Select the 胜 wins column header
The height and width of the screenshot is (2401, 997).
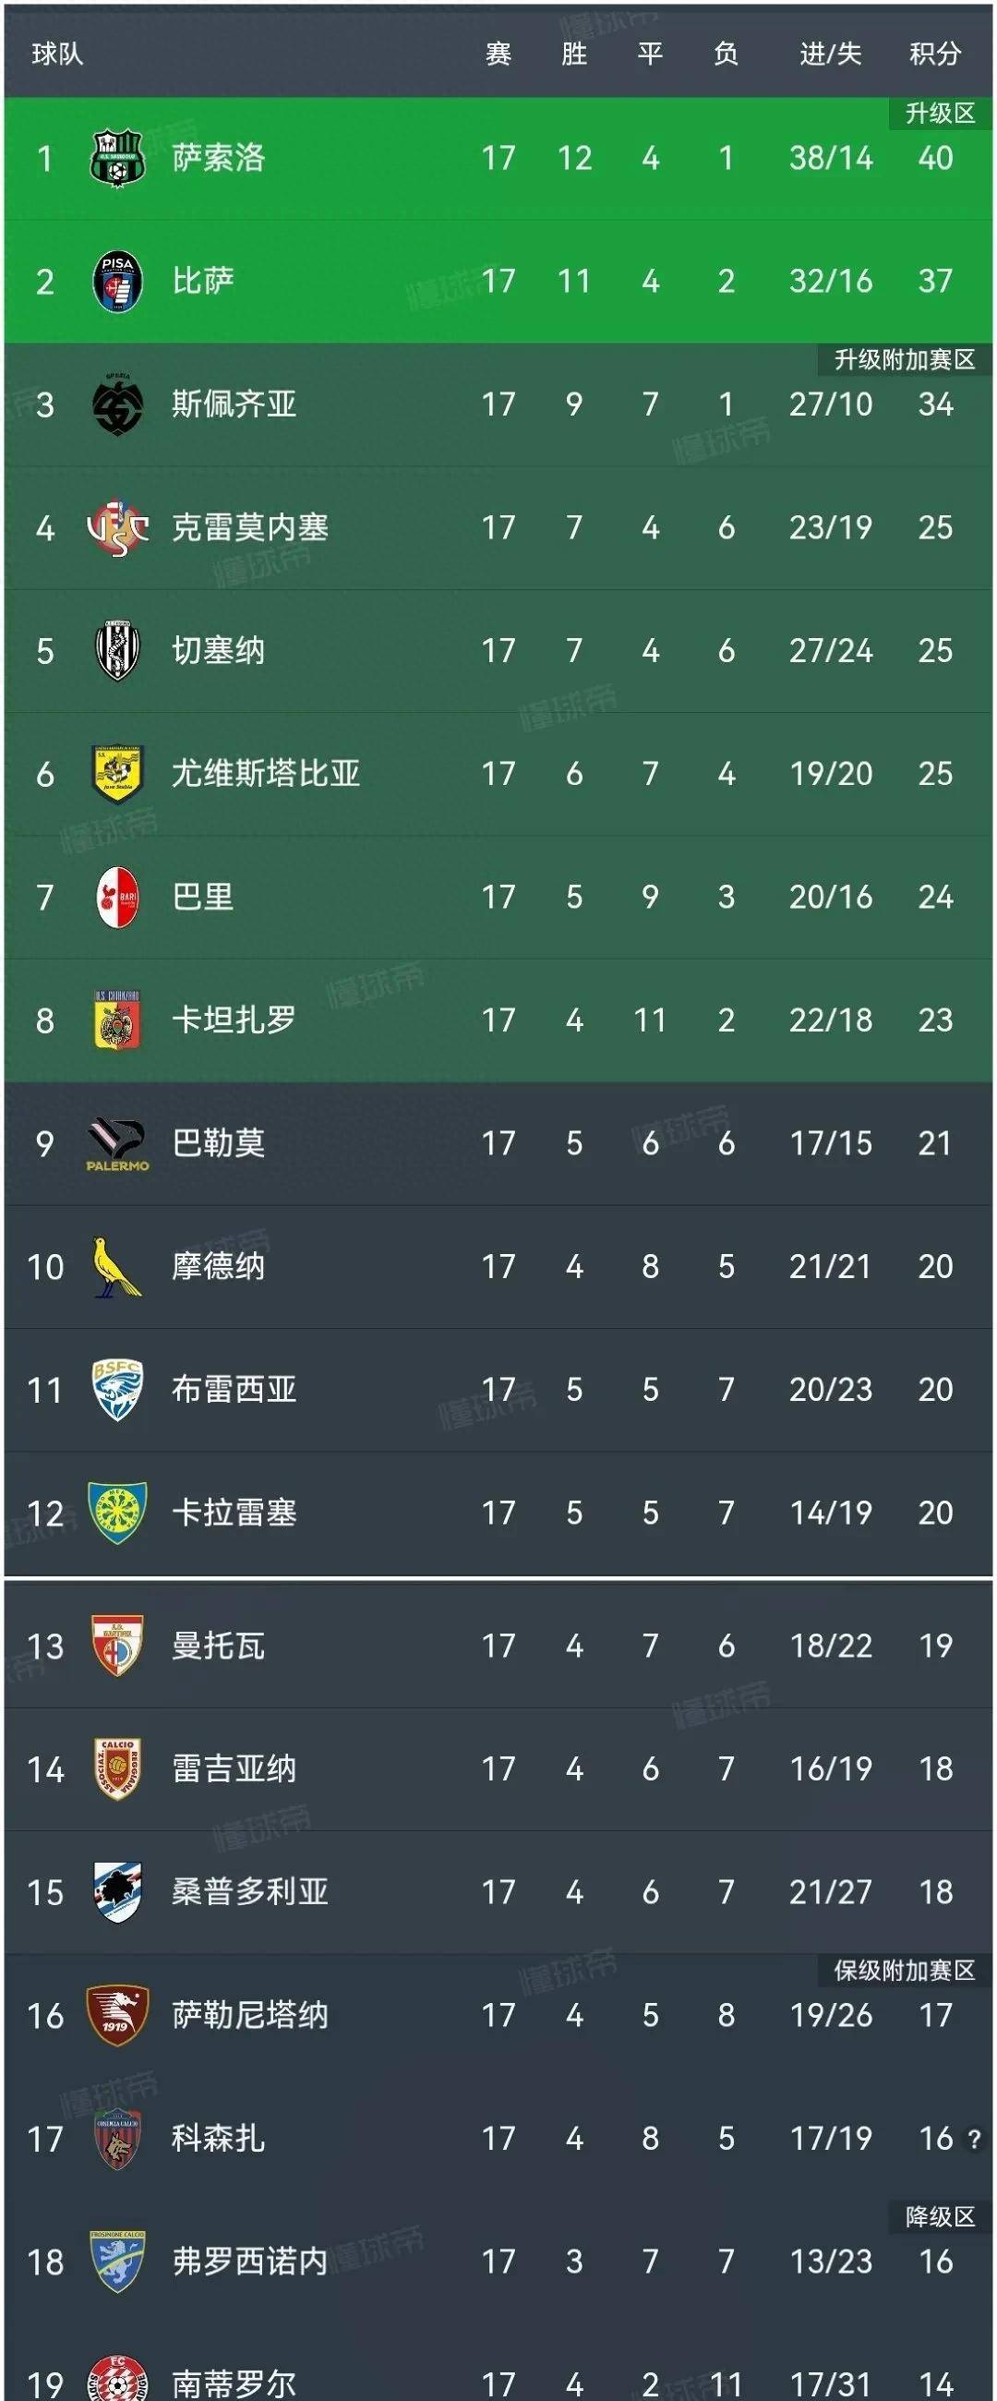pos(574,54)
